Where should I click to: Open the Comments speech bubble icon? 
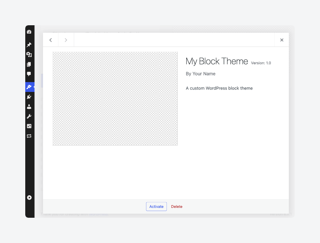point(29,74)
